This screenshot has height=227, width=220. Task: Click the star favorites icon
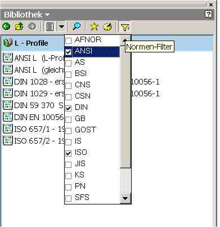click(94, 26)
